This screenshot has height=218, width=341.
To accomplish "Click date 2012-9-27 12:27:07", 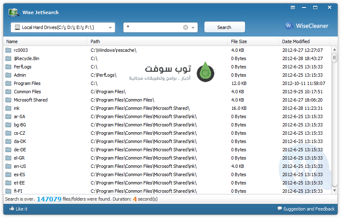I will point(302,50).
